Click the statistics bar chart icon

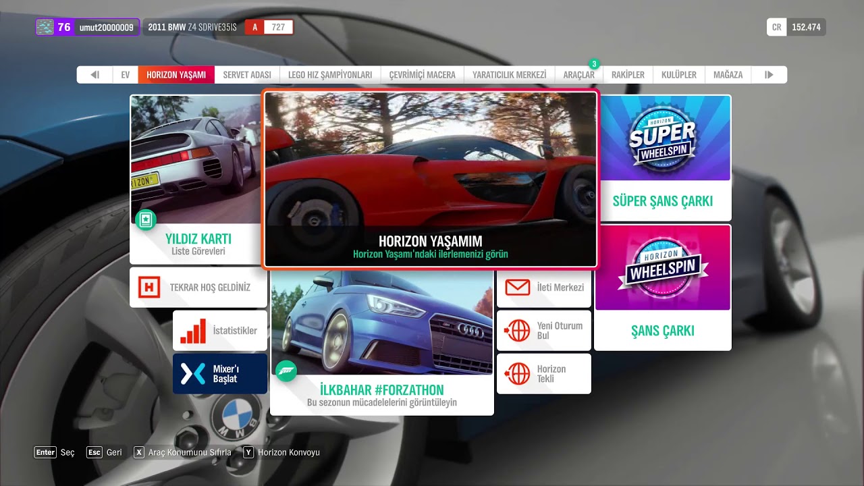click(193, 331)
